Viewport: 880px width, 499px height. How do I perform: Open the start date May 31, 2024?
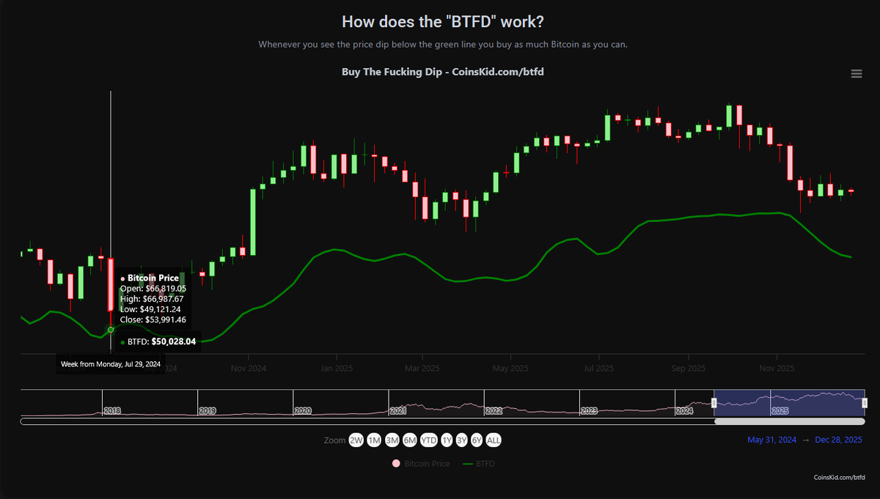pyautogui.click(x=771, y=440)
